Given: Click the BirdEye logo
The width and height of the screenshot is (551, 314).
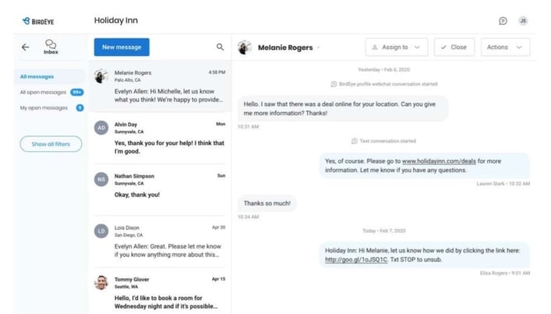Looking at the screenshot, I should click(38, 21).
